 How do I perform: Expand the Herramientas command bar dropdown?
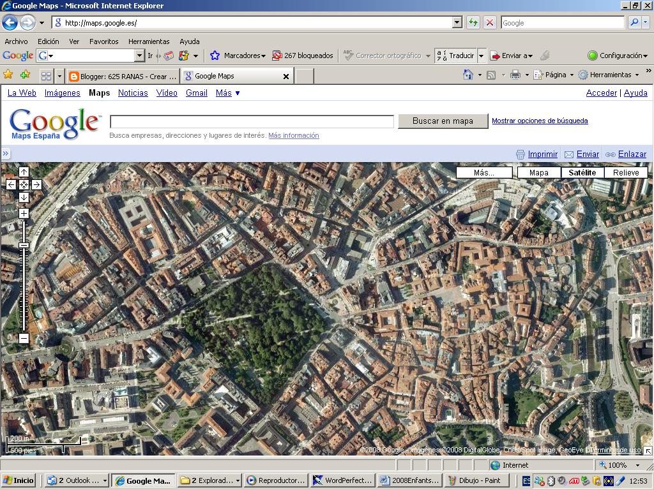click(x=609, y=75)
